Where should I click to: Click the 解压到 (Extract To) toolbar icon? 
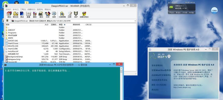coord(16,14)
